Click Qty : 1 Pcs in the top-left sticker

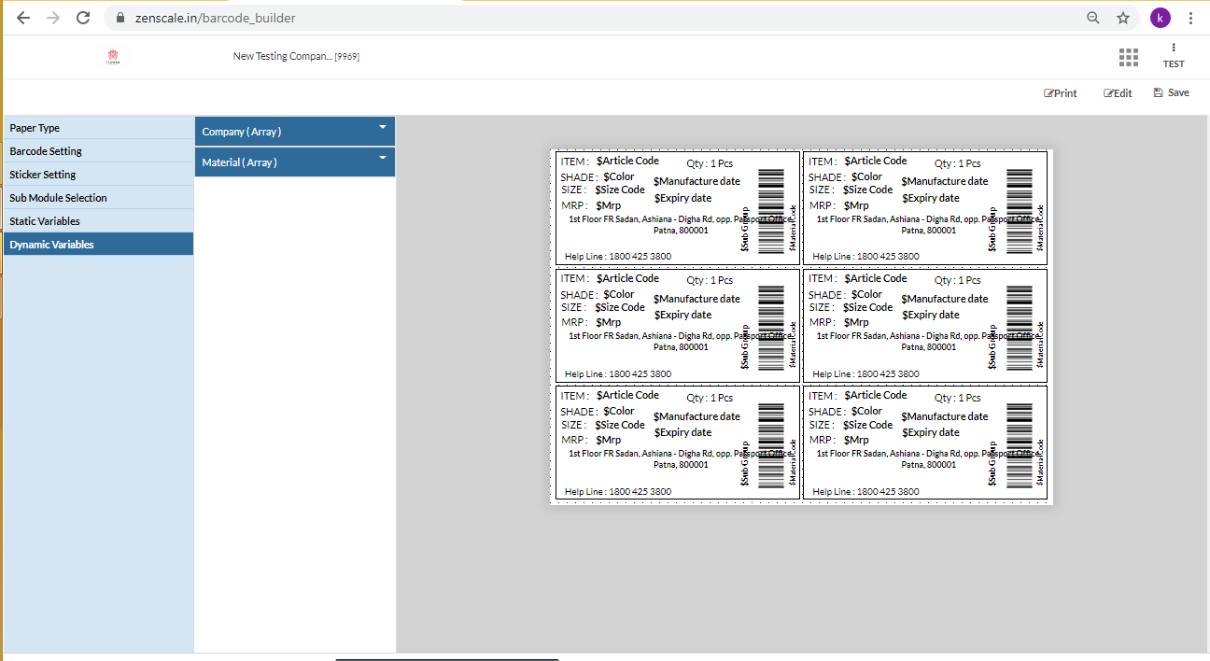click(x=710, y=163)
